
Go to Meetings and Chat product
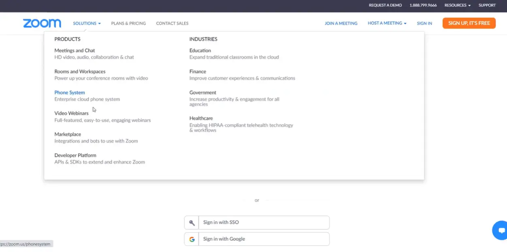(x=75, y=51)
